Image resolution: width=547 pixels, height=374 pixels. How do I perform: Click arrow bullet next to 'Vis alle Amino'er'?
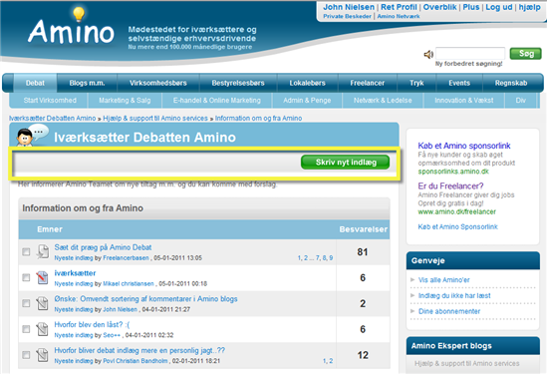412,279
